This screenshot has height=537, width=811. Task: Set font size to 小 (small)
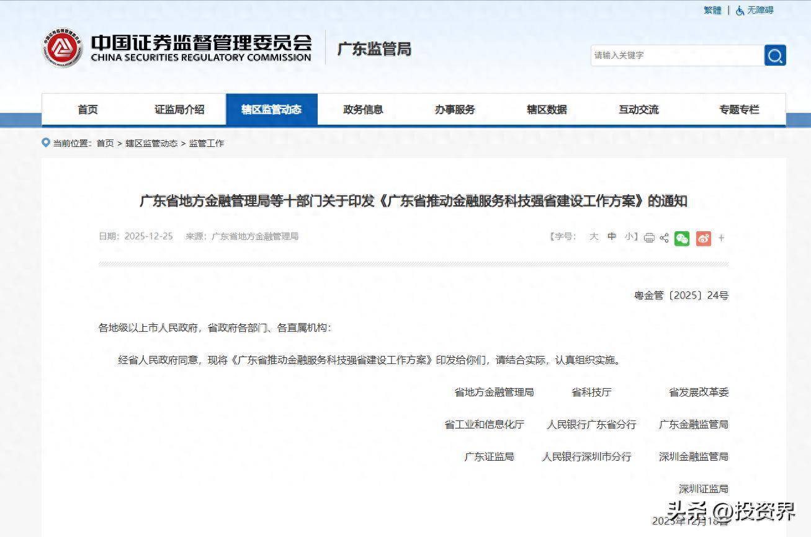point(629,236)
